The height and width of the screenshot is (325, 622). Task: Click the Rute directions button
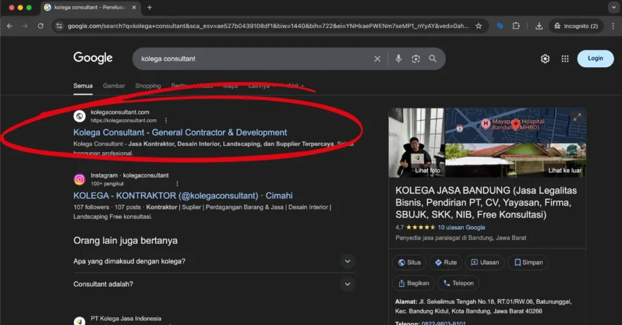coord(446,263)
